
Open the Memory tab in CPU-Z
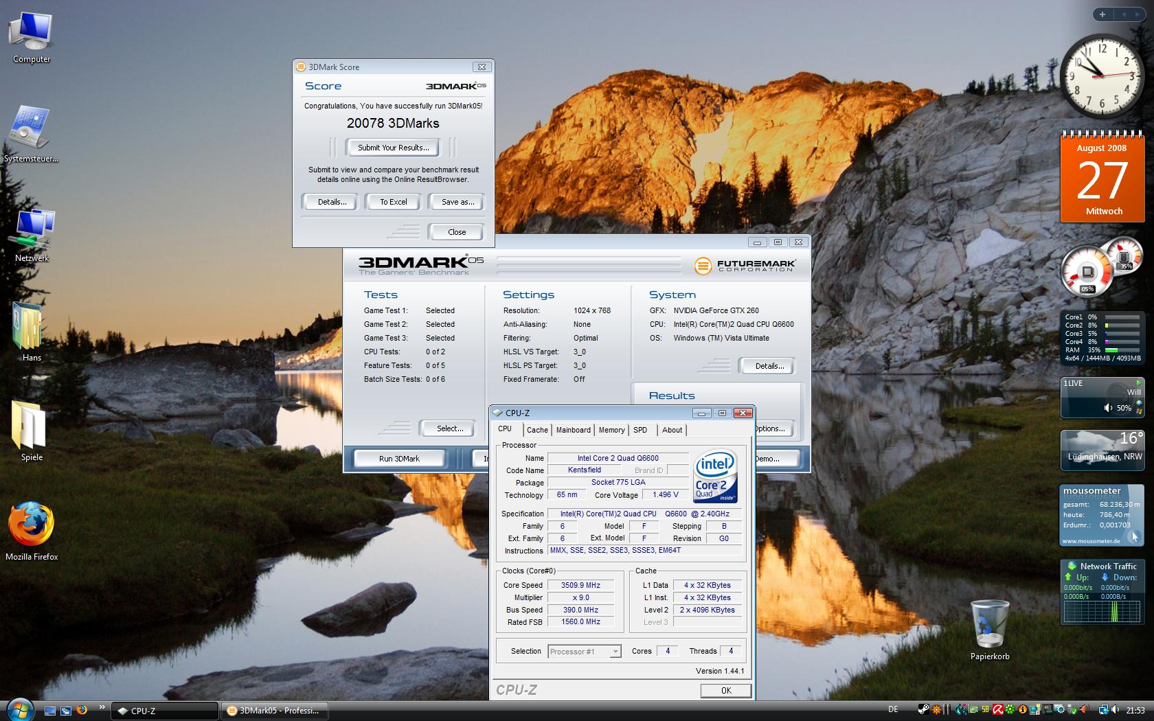coord(611,430)
